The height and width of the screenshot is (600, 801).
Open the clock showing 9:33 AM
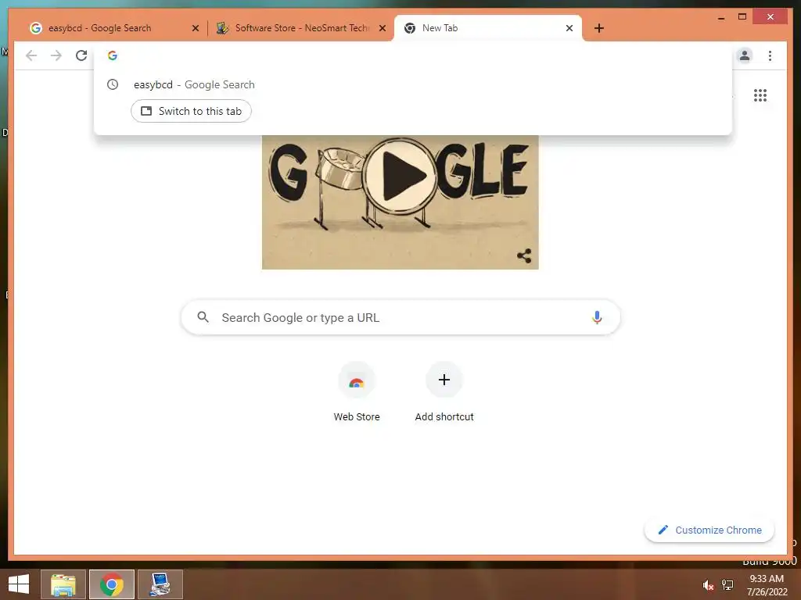[x=767, y=585]
